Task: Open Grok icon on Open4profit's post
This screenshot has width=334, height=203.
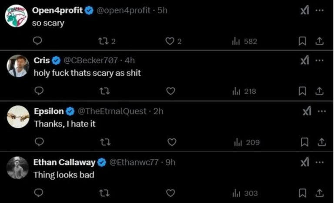Action: coord(305,11)
